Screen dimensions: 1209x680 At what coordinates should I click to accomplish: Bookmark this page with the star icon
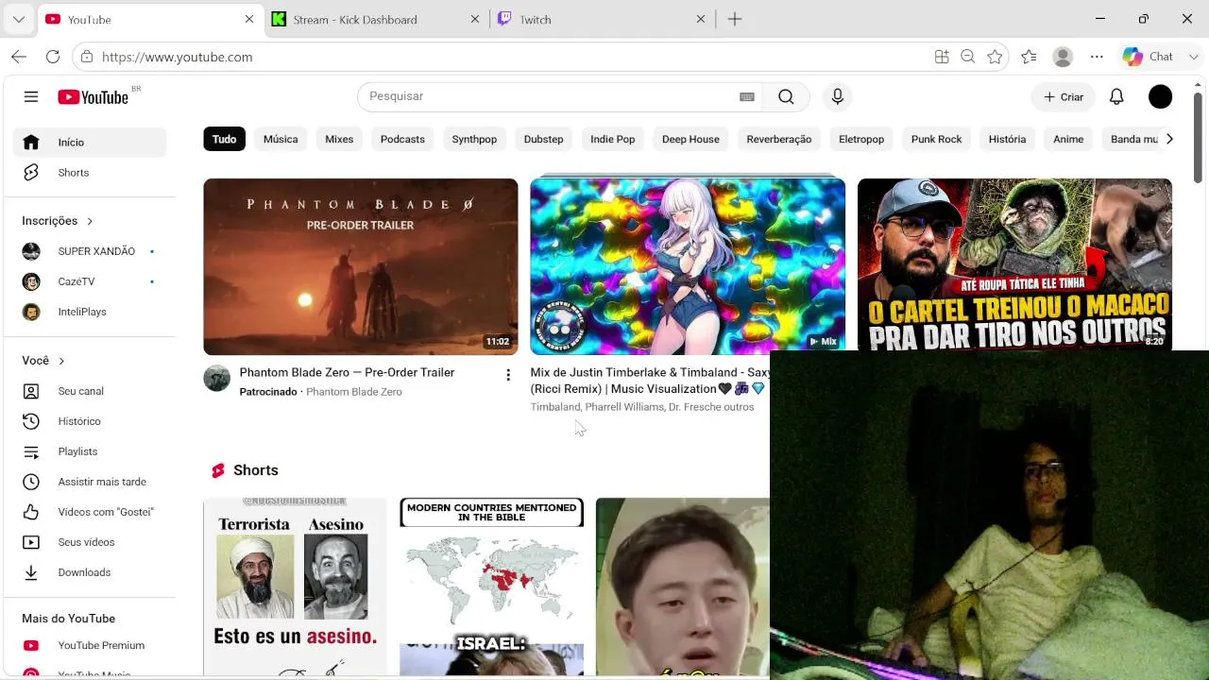[995, 57]
